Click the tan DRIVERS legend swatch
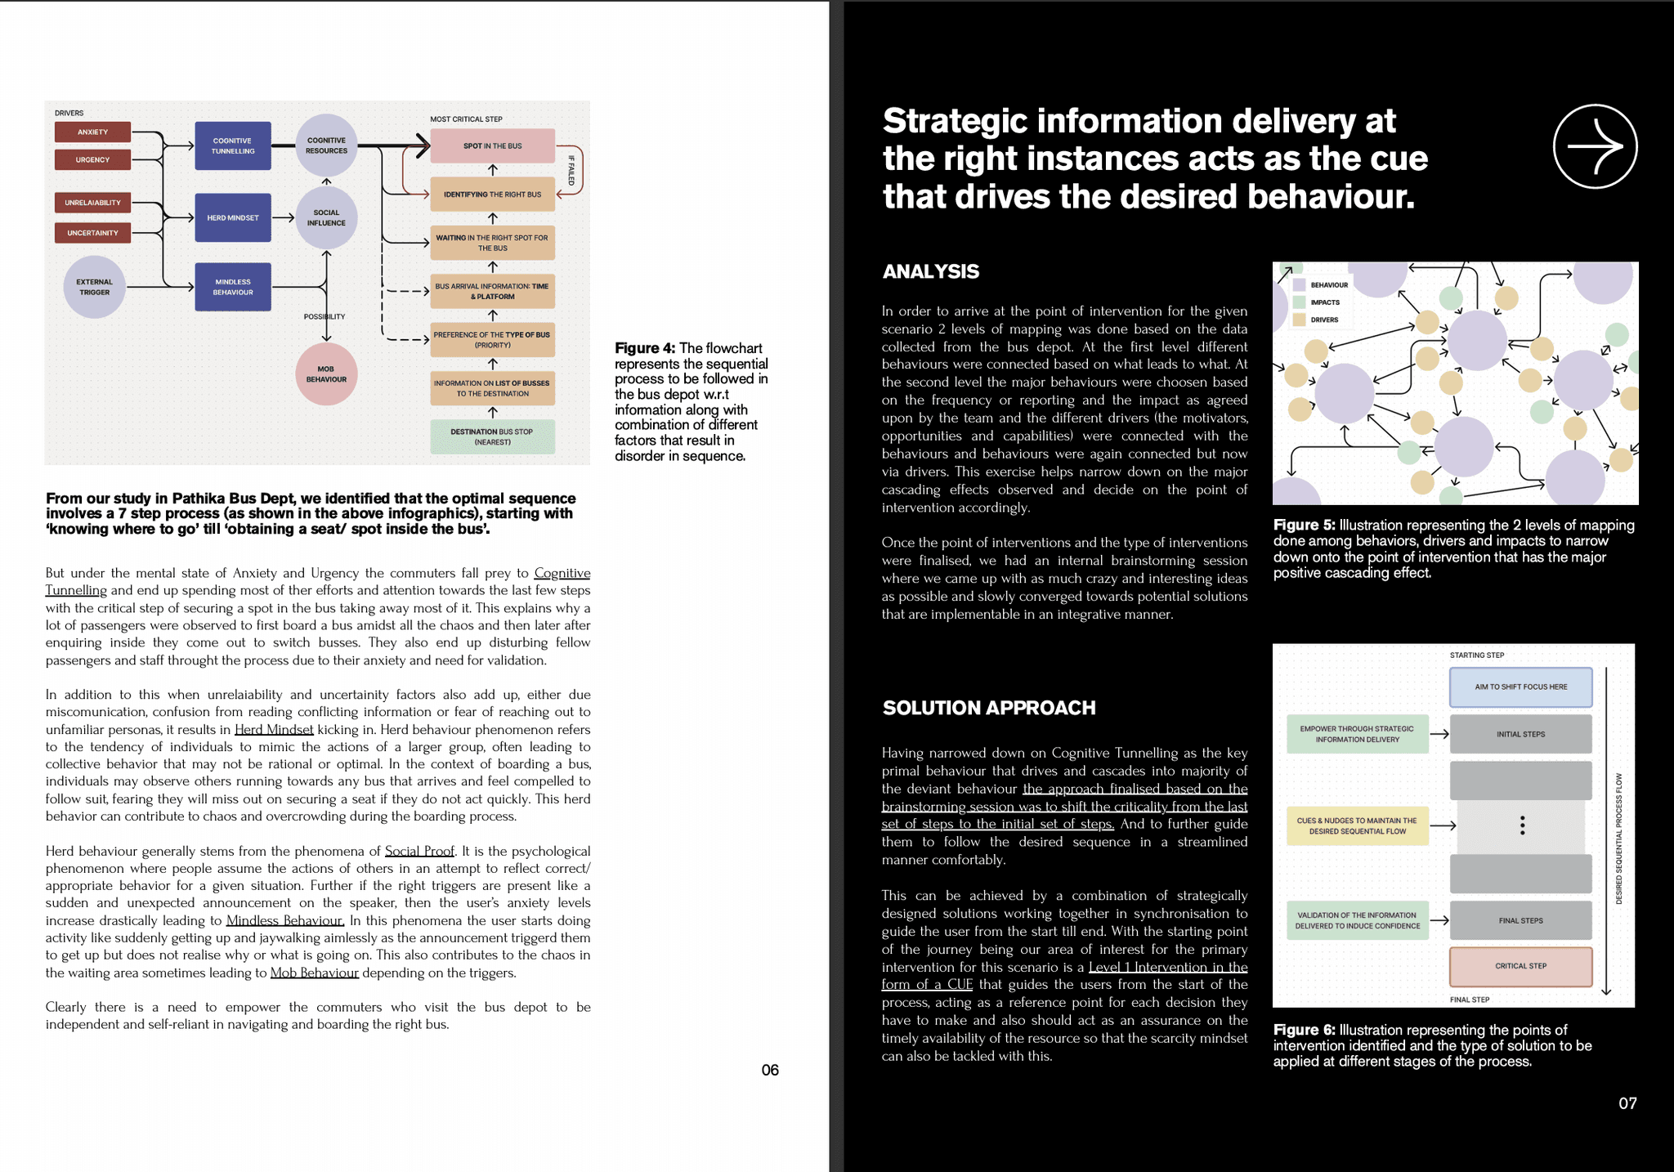 (x=1299, y=320)
